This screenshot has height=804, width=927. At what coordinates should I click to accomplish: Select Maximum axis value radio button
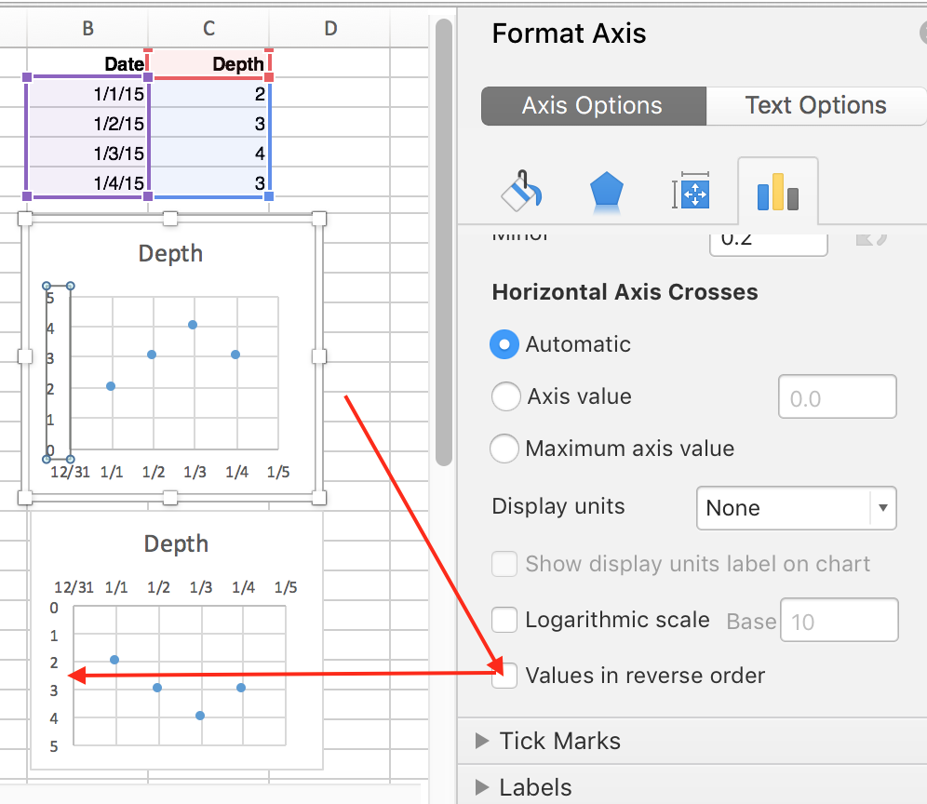(x=504, y=449)
